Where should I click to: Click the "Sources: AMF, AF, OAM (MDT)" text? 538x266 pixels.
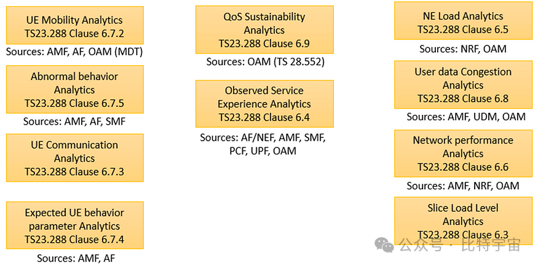(x=74, y=52)
